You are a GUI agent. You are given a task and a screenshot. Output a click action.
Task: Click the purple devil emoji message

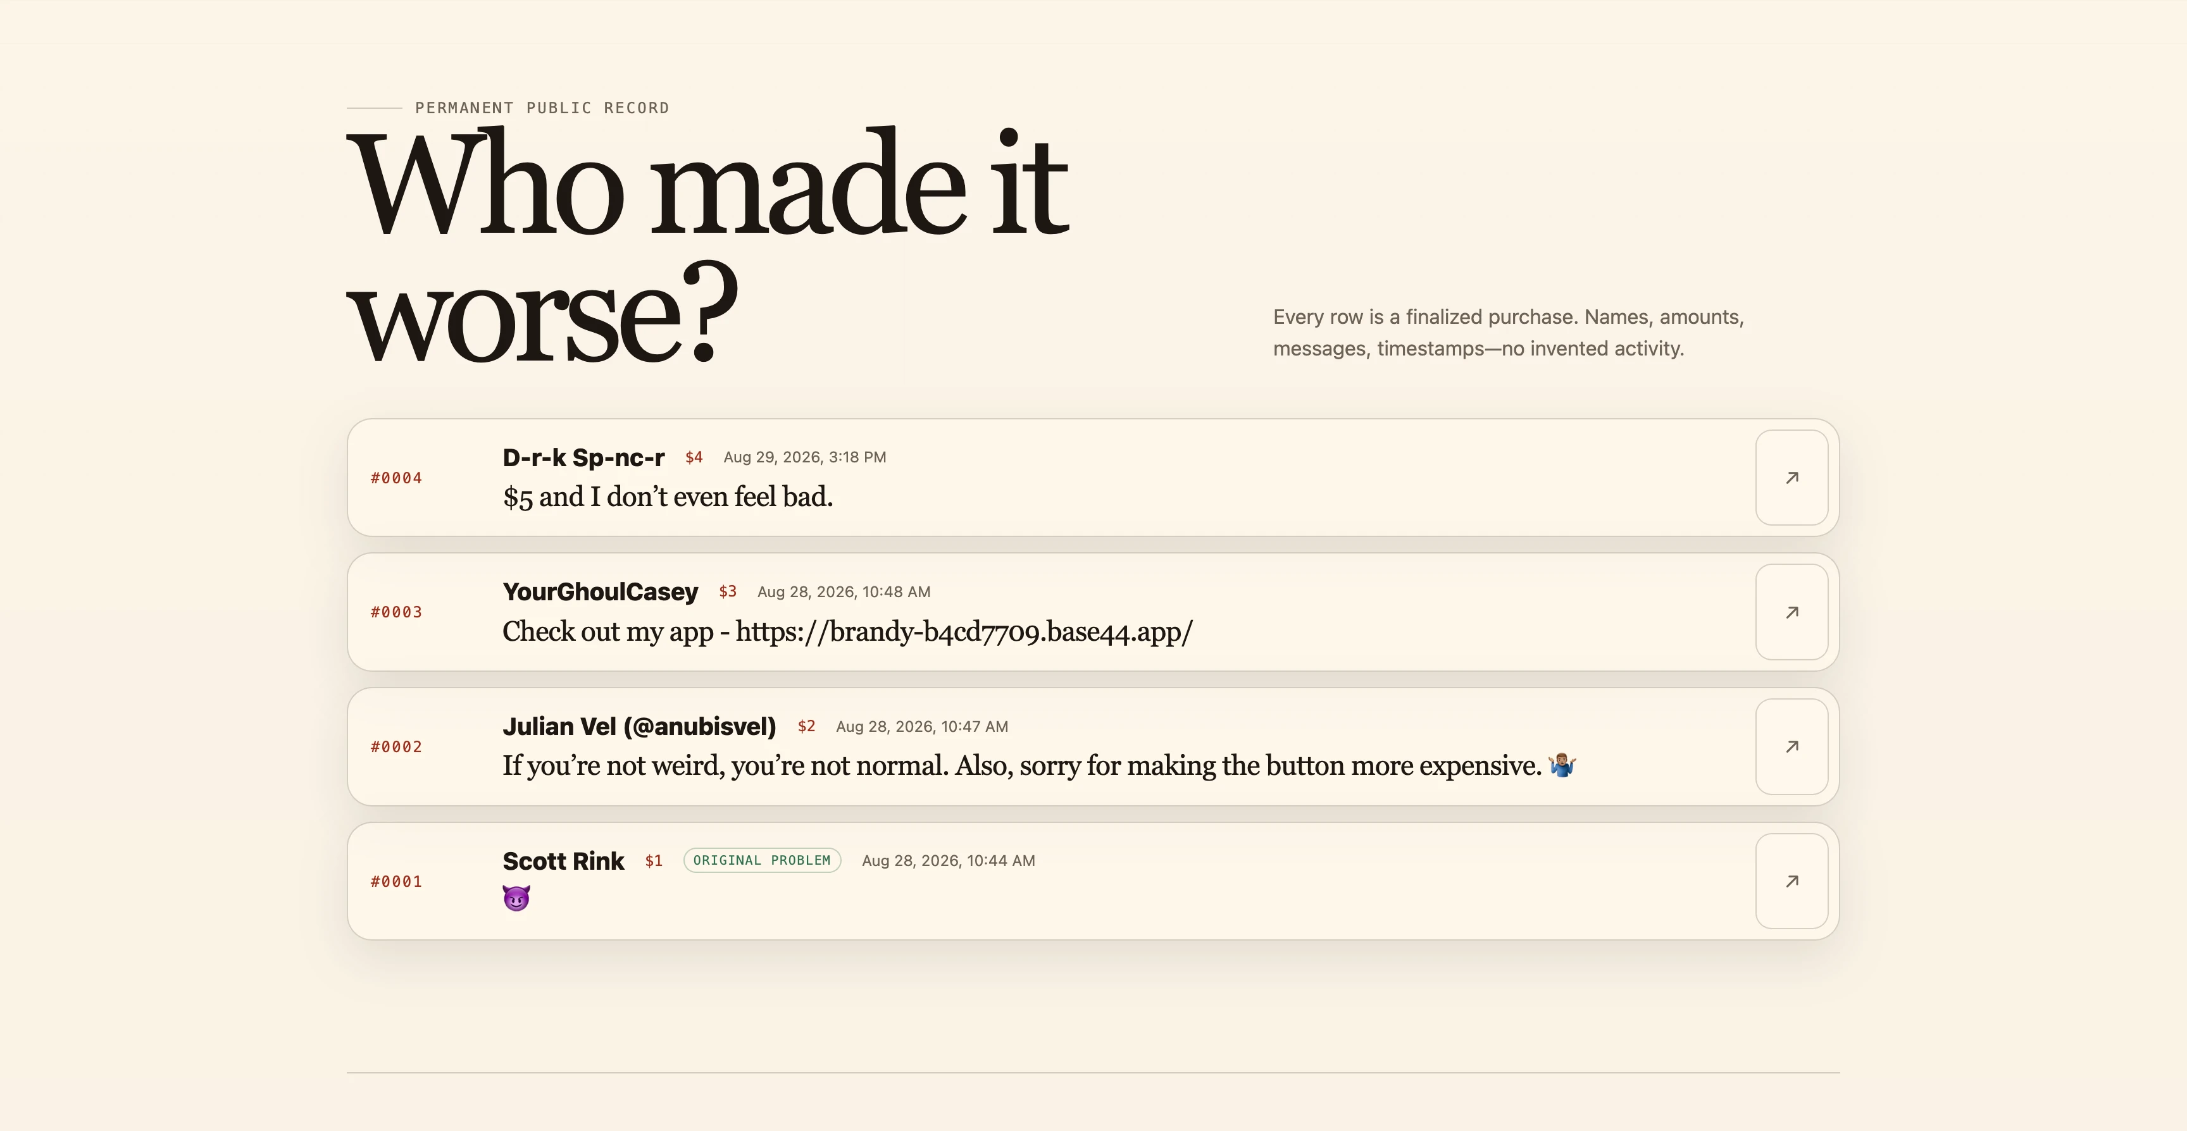[x=516, y=898]
